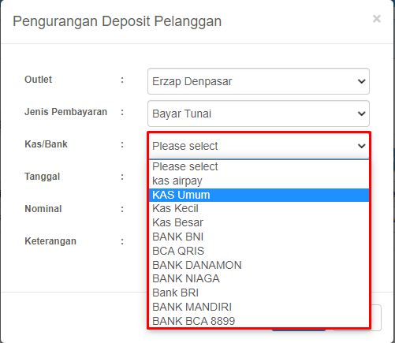395x343 pixels.
Task: Pick 'Bank BRI' from the list
Action: coord(259,293)
